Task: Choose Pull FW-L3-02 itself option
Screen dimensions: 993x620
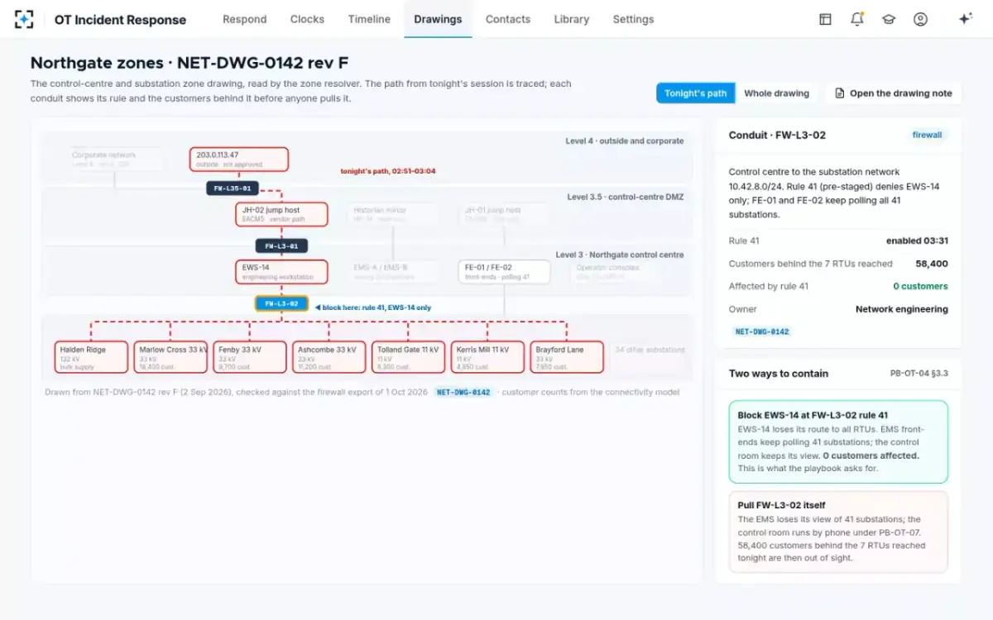Action: coord(838,532)
